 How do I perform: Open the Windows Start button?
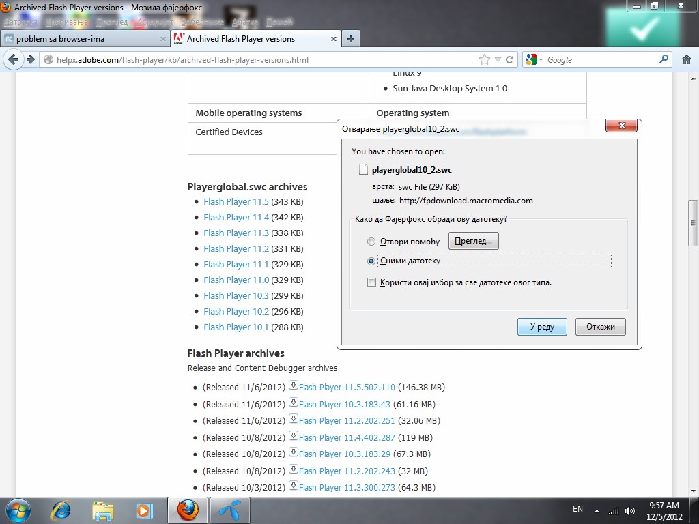[x=18, y=510]
